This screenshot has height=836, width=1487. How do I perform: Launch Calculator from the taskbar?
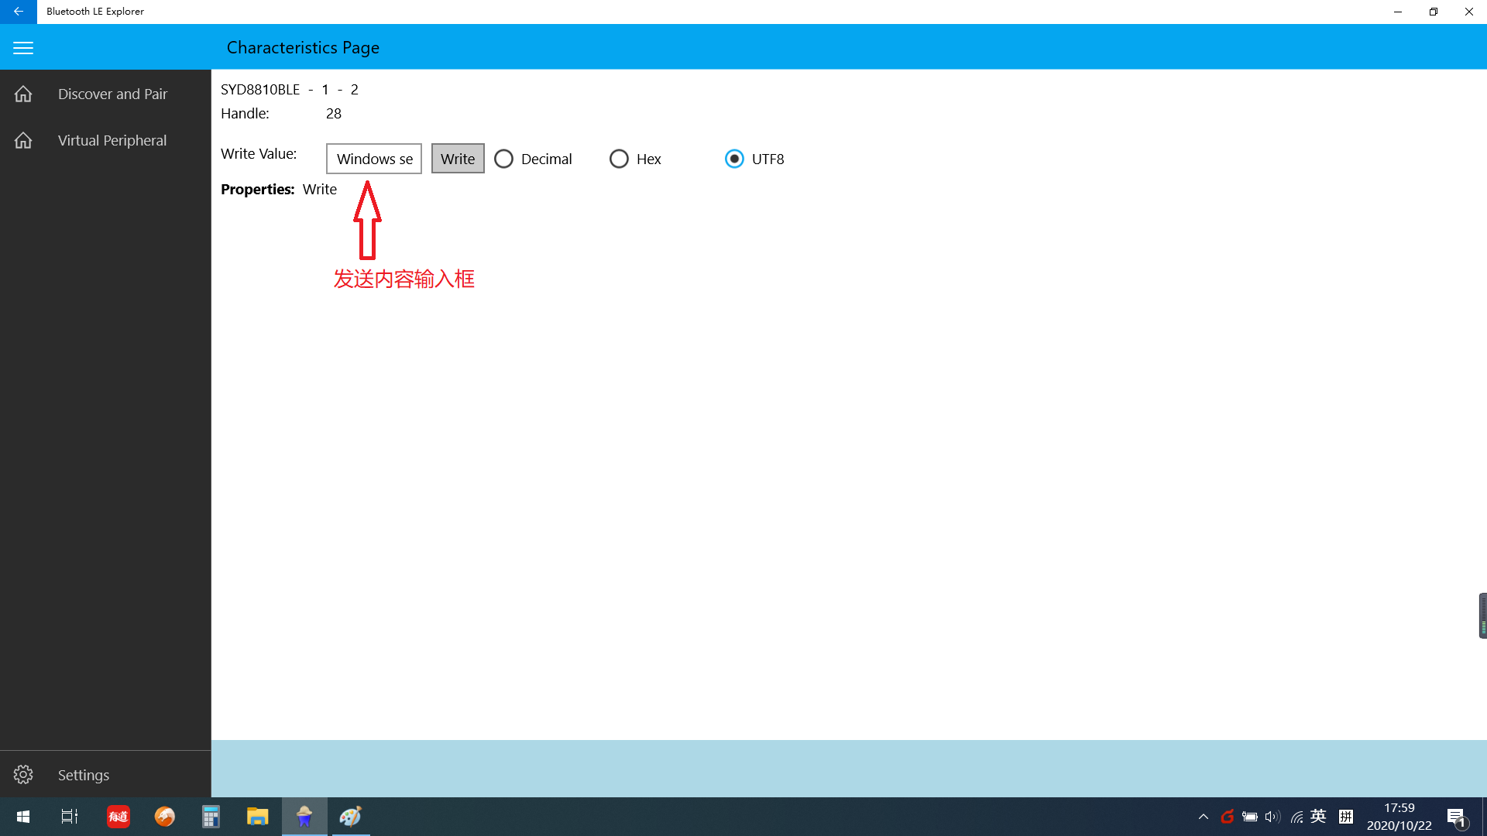click(x=210, y=817)
